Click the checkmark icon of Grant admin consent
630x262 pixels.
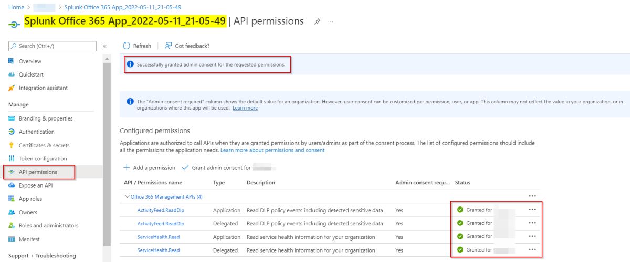pyautogui.click(x=185, y=168)
